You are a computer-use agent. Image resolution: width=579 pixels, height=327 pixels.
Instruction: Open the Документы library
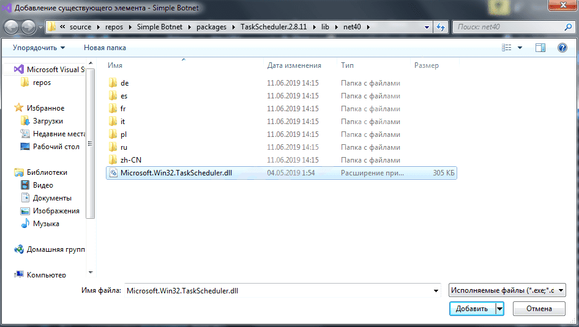[x=52, y=198]
